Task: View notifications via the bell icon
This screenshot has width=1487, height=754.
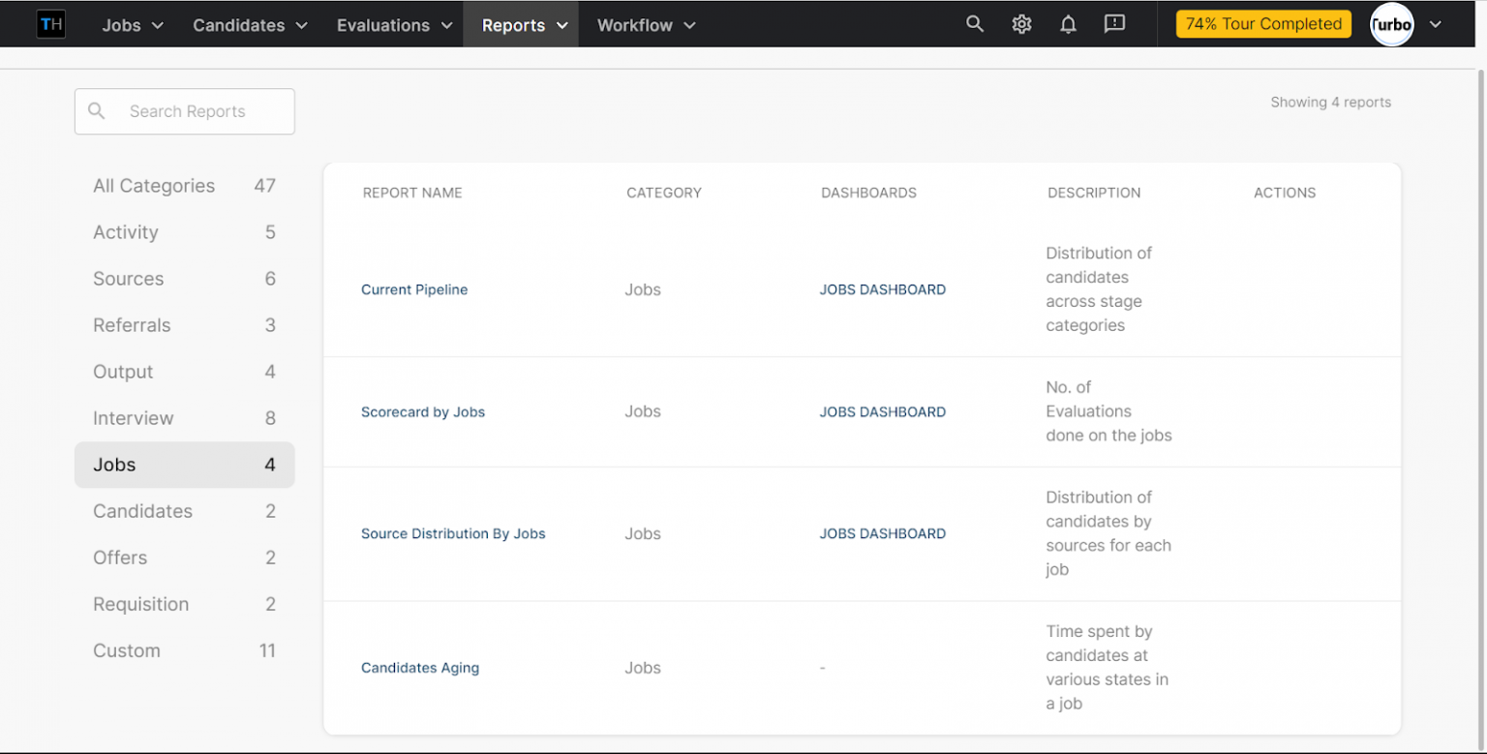Action: pos(1068,23)
